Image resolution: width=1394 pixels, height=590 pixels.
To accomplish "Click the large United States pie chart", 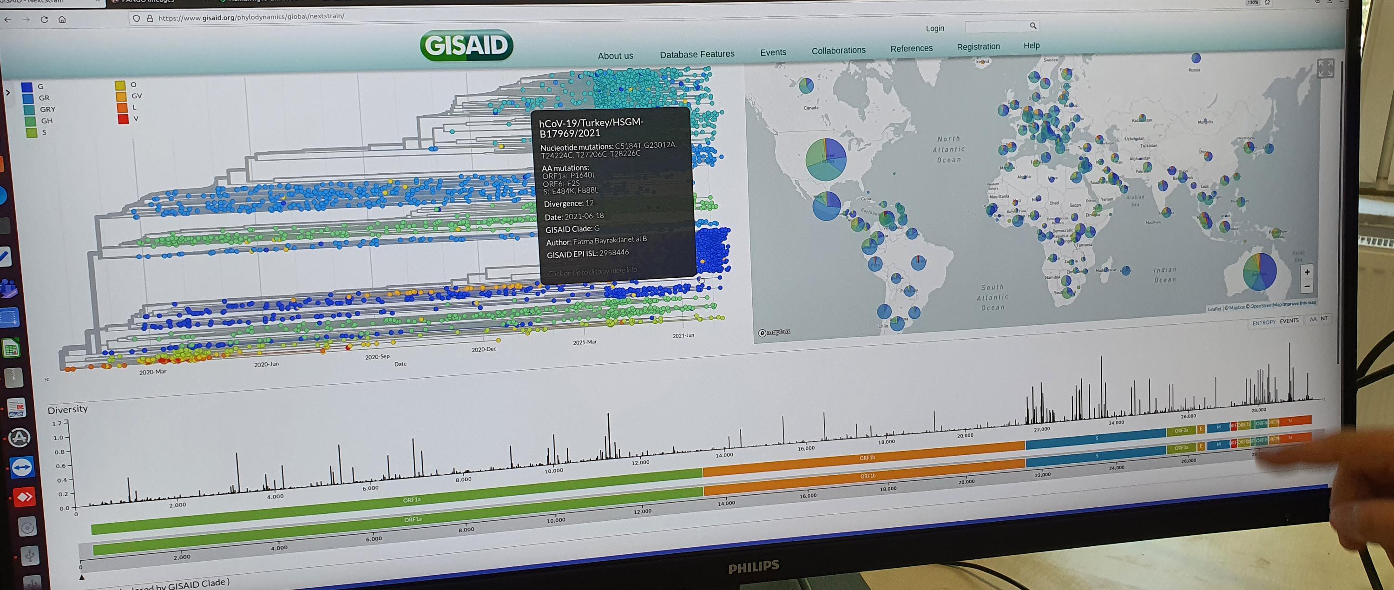I will 825,159.
